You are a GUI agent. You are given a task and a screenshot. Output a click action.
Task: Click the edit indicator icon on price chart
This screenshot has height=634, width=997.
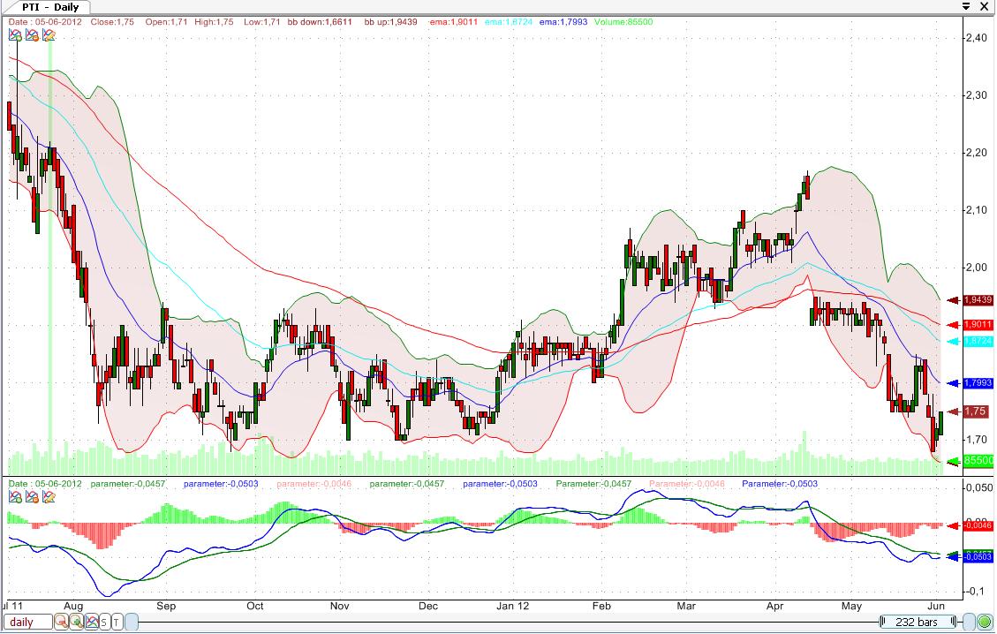tap(49, 35)
